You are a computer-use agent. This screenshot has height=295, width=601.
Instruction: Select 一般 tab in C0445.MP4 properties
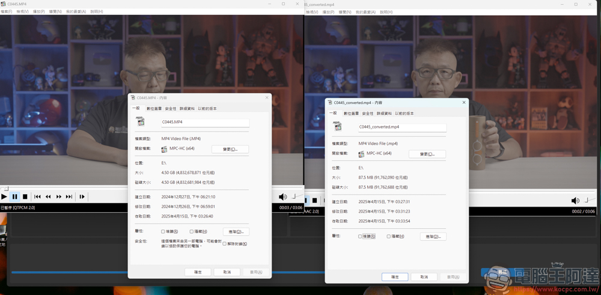tap(136, 108)
